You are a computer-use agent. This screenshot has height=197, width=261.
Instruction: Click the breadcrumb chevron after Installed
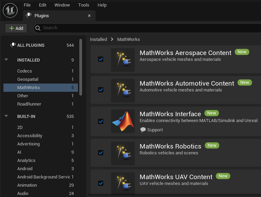(x=112, y=40)
